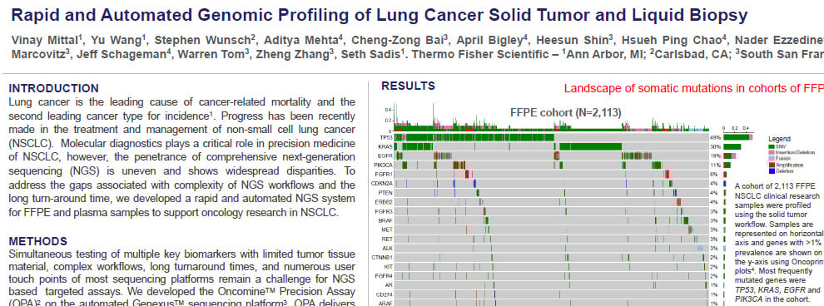The width and height of the screenshot is (824, 306).
Task: Click the poster title text
Action: (x=379, y=15)
